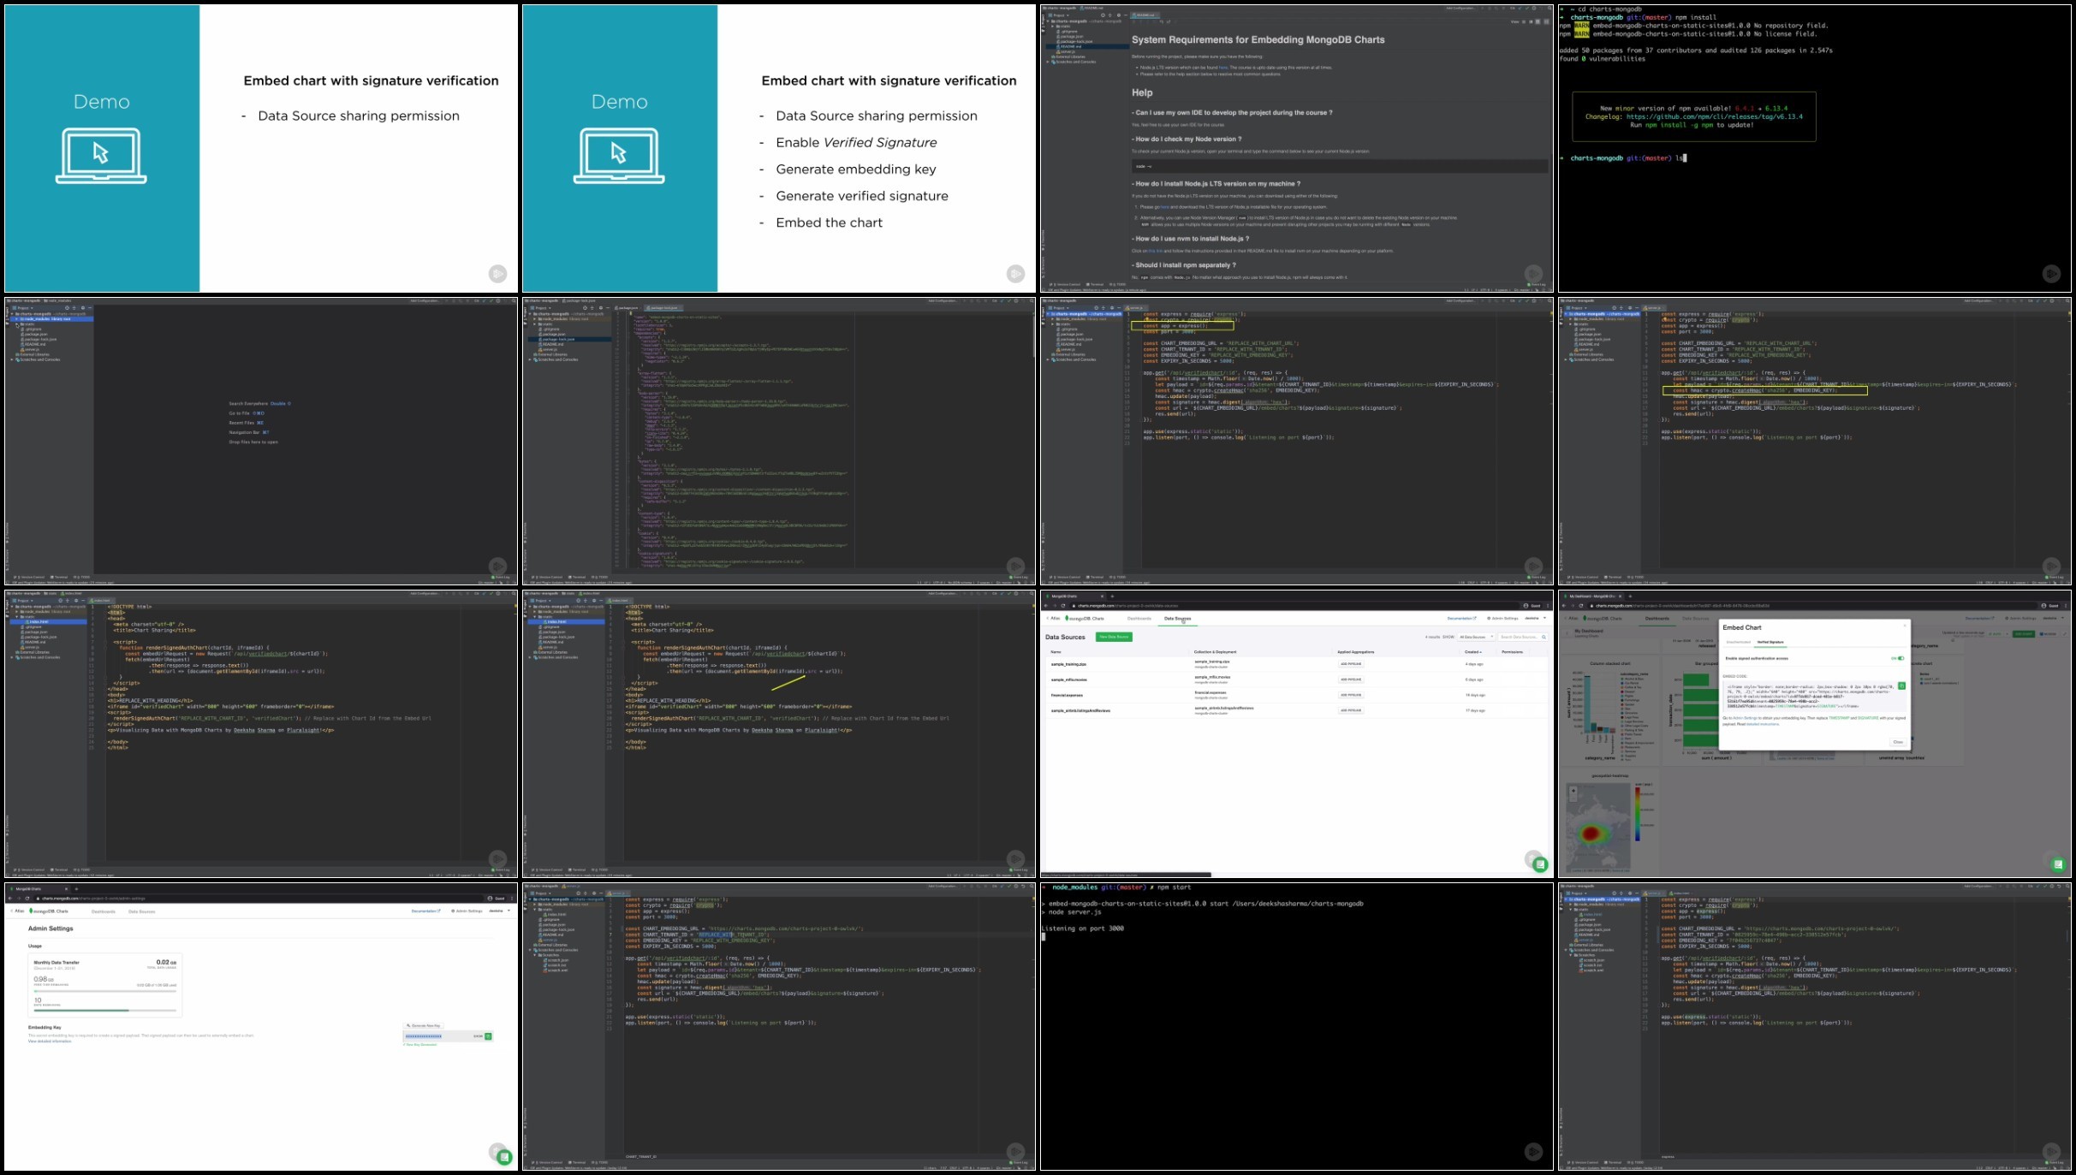Click README.md editor tab
The width and height of the screenshot is (2076, 1175).
[x=1145, y=15]
